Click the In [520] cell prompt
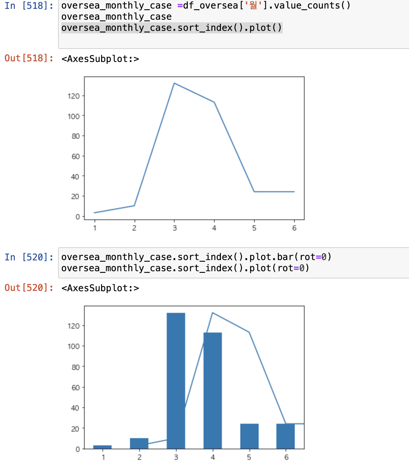409x467 pixels. (29, 257)
